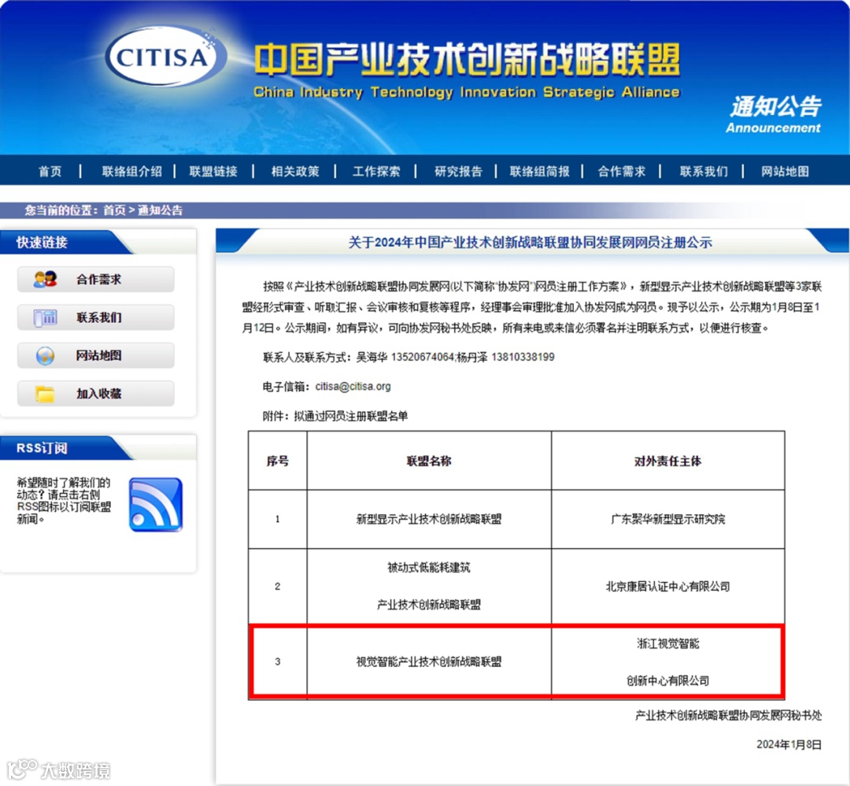Click cell 被动式低能耗建筑 产业技术创新战略联盟
Screen dimensions: 850x786
point(429,586)
